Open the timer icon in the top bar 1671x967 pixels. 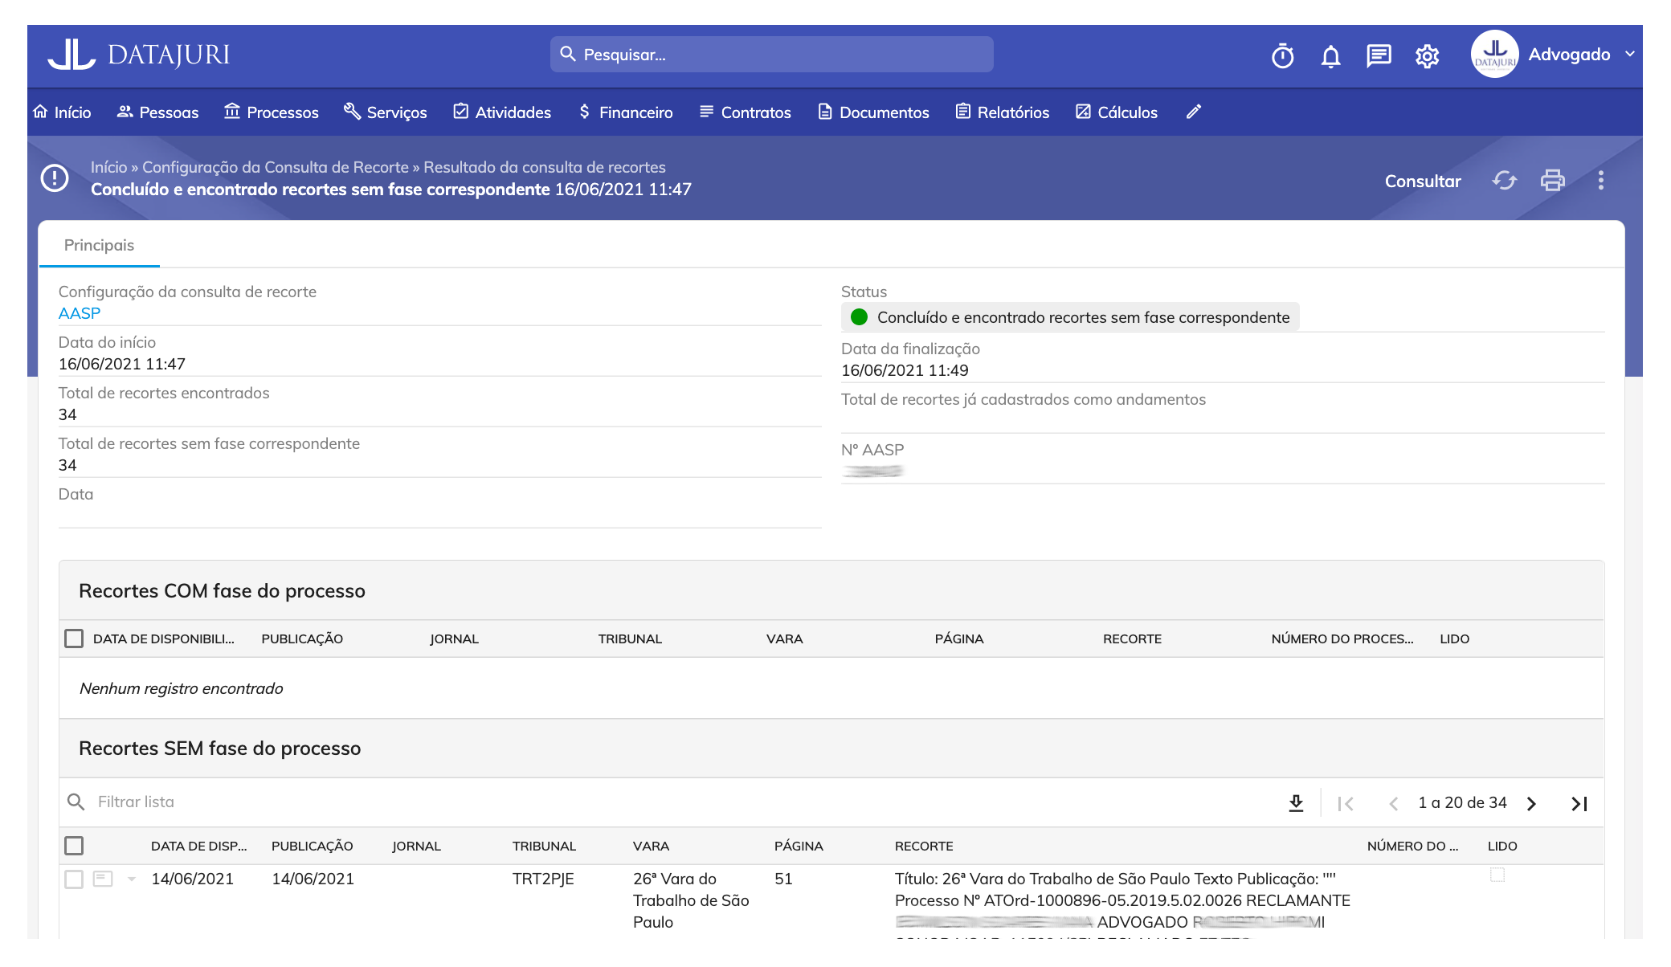[x=1283, y=56]
